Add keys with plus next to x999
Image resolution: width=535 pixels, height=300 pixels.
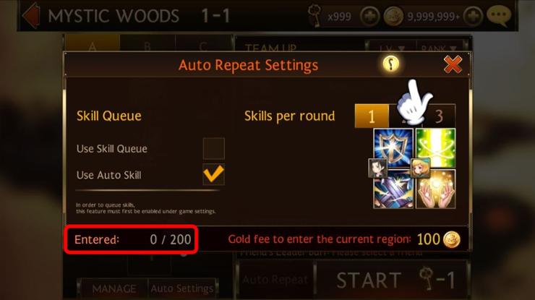[x=370, y=16]
